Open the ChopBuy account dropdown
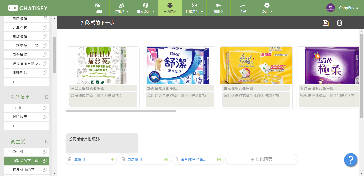364x176 pixels. (342, 8)
